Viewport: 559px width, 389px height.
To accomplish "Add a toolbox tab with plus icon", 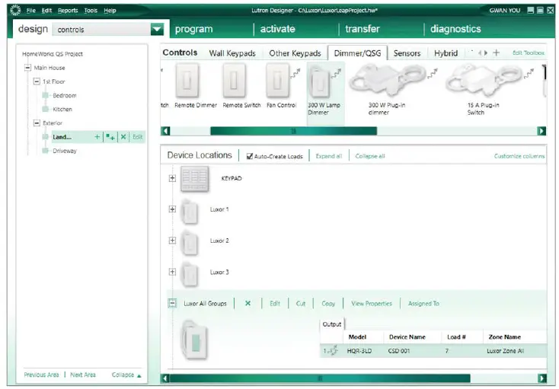I will click(496, 53).
